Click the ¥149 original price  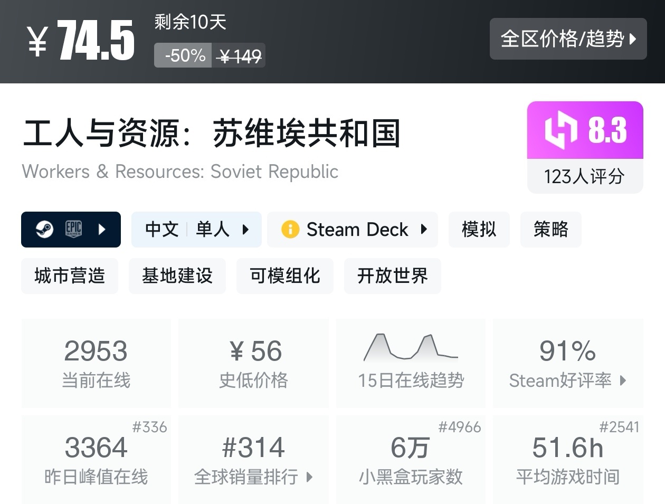click(x=239, y=55)
